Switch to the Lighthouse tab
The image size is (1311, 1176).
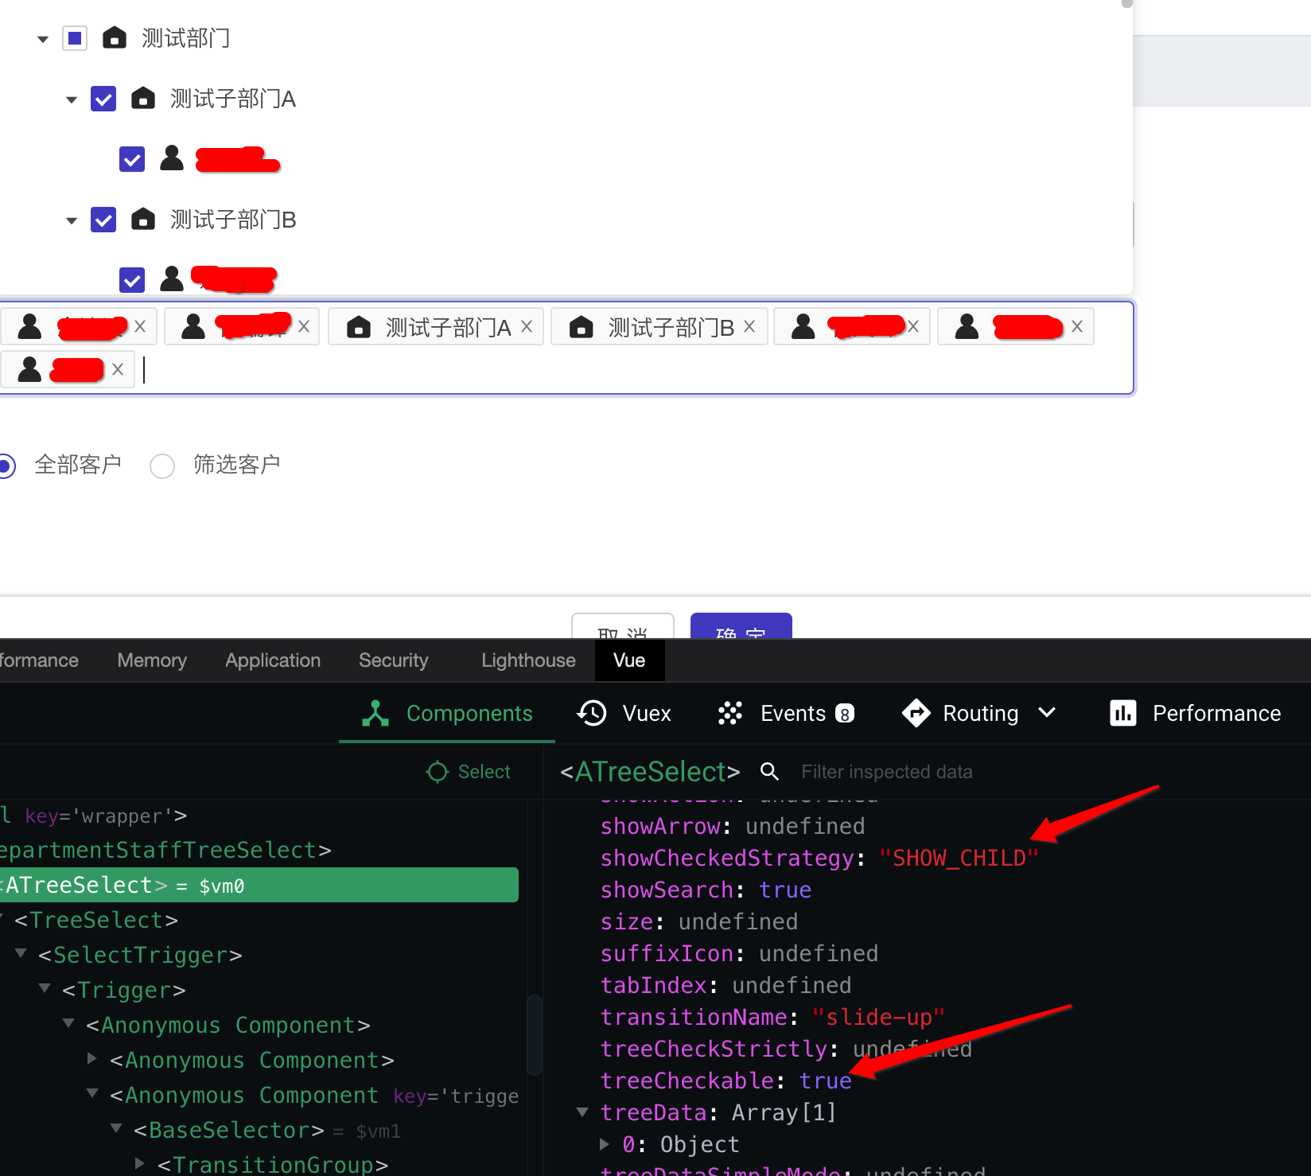(x=527, y=660)
